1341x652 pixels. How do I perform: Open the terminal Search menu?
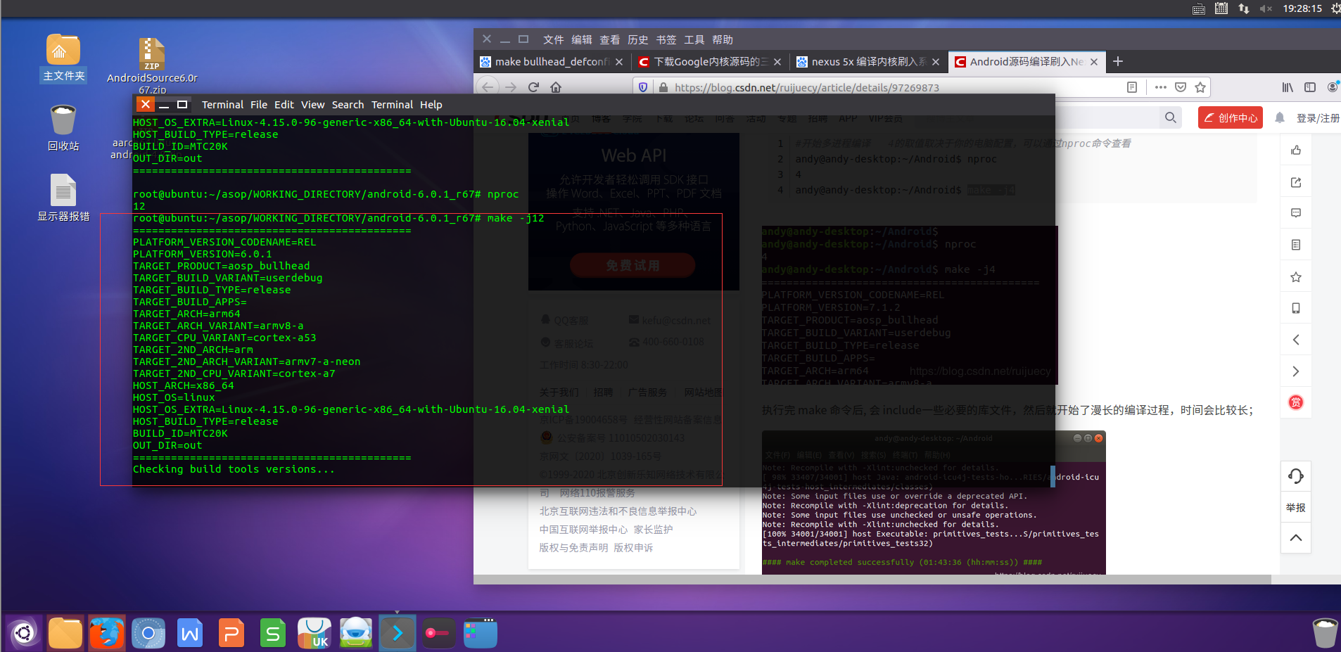pyautogui.click(x=348, y=105)
